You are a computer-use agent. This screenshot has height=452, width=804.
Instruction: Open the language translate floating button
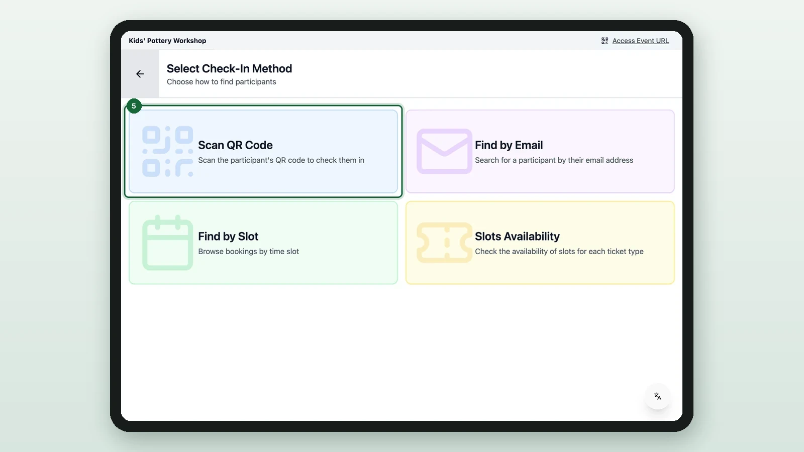coord(657,396)
